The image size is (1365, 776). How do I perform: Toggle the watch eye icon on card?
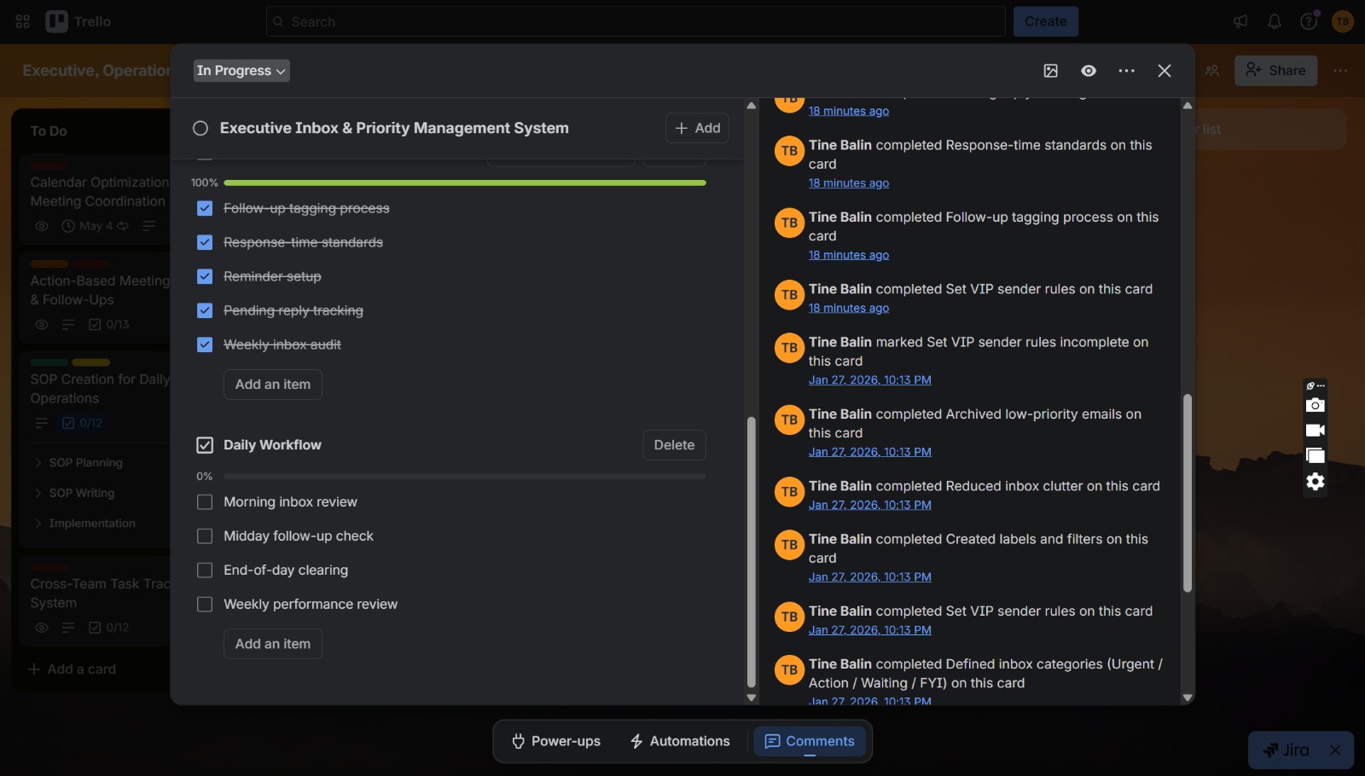pyautogui.click(x=1089, y=71)
